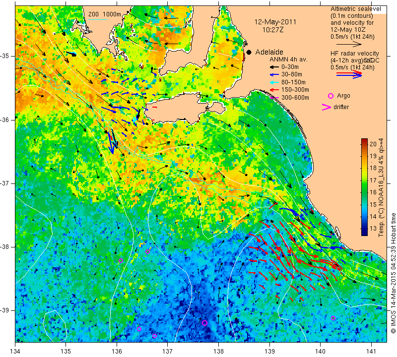Click the black 0-30m legend arrow
The height and width of the screenshot is (357, 397).
tap(274, 67)
